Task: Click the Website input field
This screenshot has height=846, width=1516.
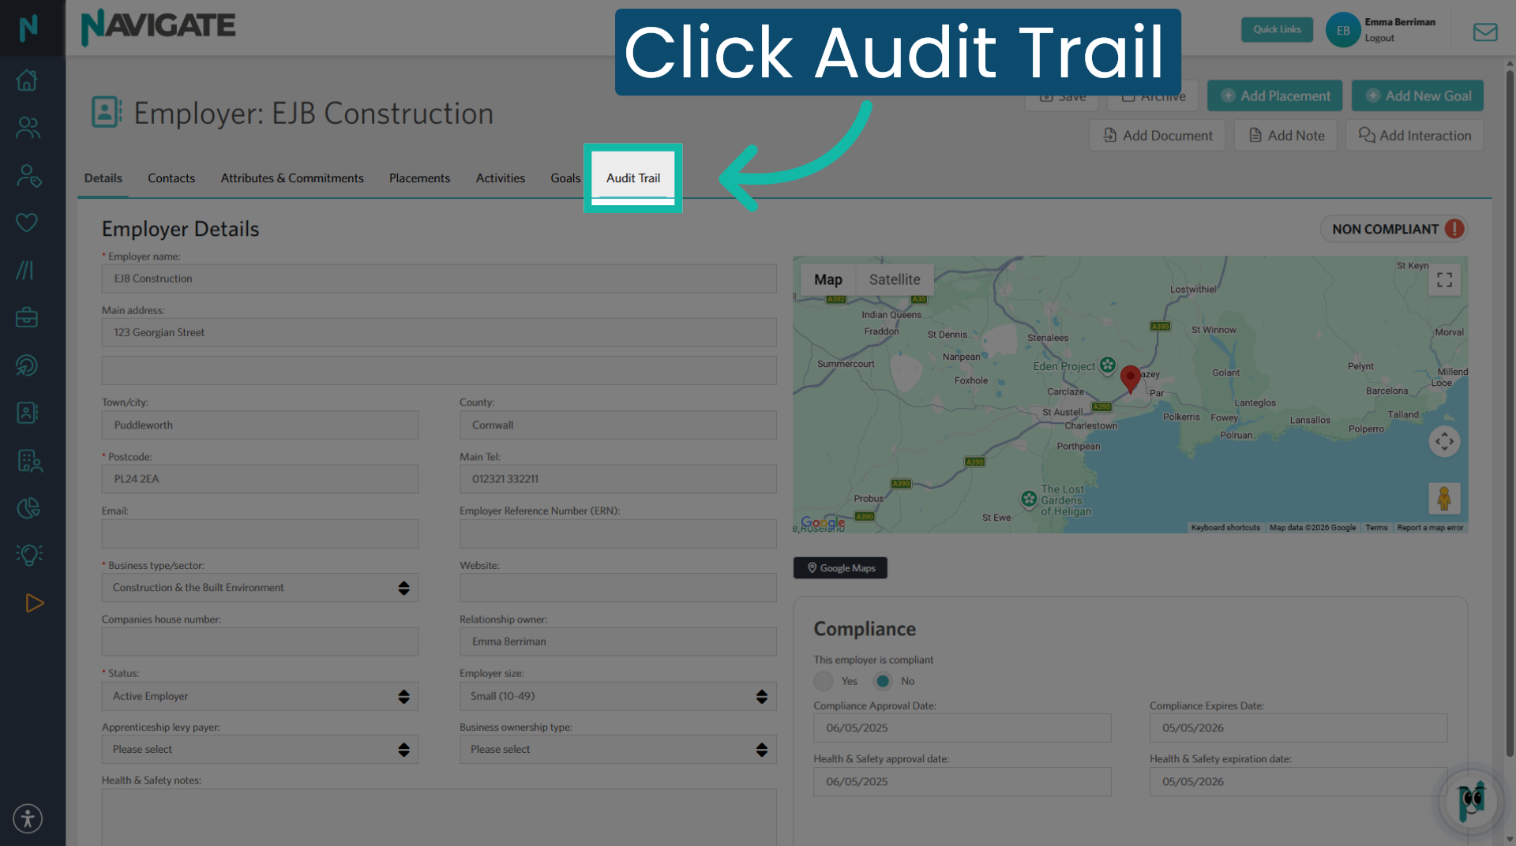Action: point(617,588)
